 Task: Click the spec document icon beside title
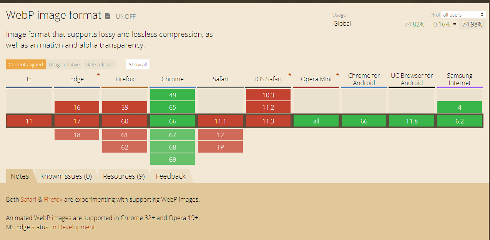coord(108,16)
